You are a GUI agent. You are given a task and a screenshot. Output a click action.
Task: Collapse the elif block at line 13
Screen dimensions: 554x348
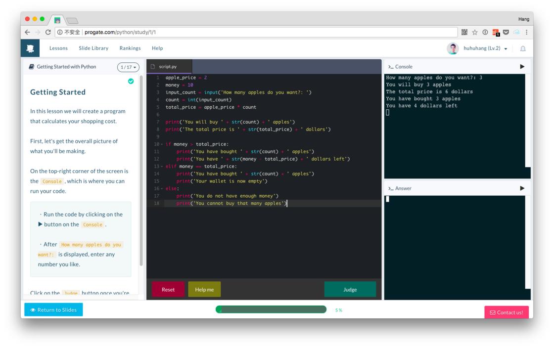pyautogui.click(x=162, y=167)
